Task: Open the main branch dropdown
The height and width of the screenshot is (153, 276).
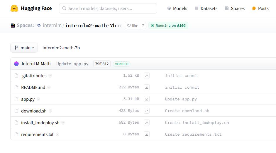Action: 24,48
